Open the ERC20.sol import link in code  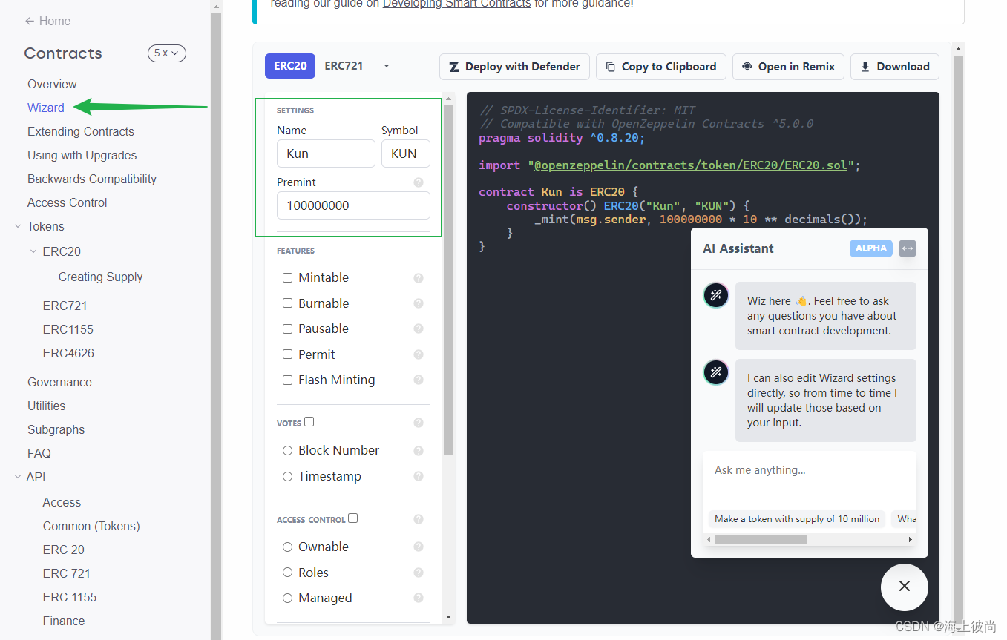coord(691,165)
